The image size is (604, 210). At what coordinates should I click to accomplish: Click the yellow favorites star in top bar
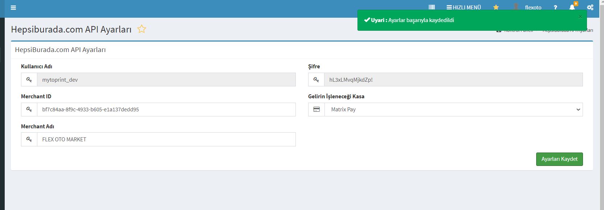496,7
